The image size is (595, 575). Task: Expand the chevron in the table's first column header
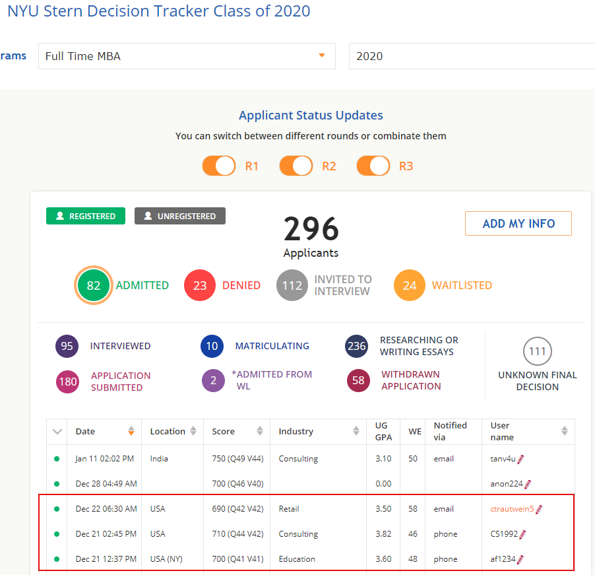tap(57, 431)
